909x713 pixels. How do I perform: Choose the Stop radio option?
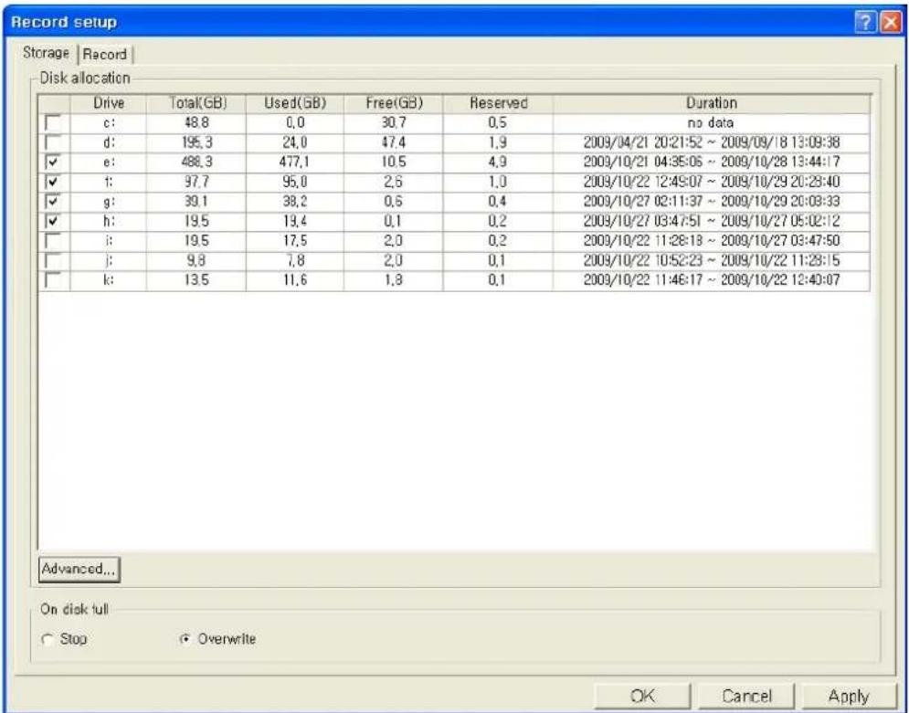pos(48,639)
